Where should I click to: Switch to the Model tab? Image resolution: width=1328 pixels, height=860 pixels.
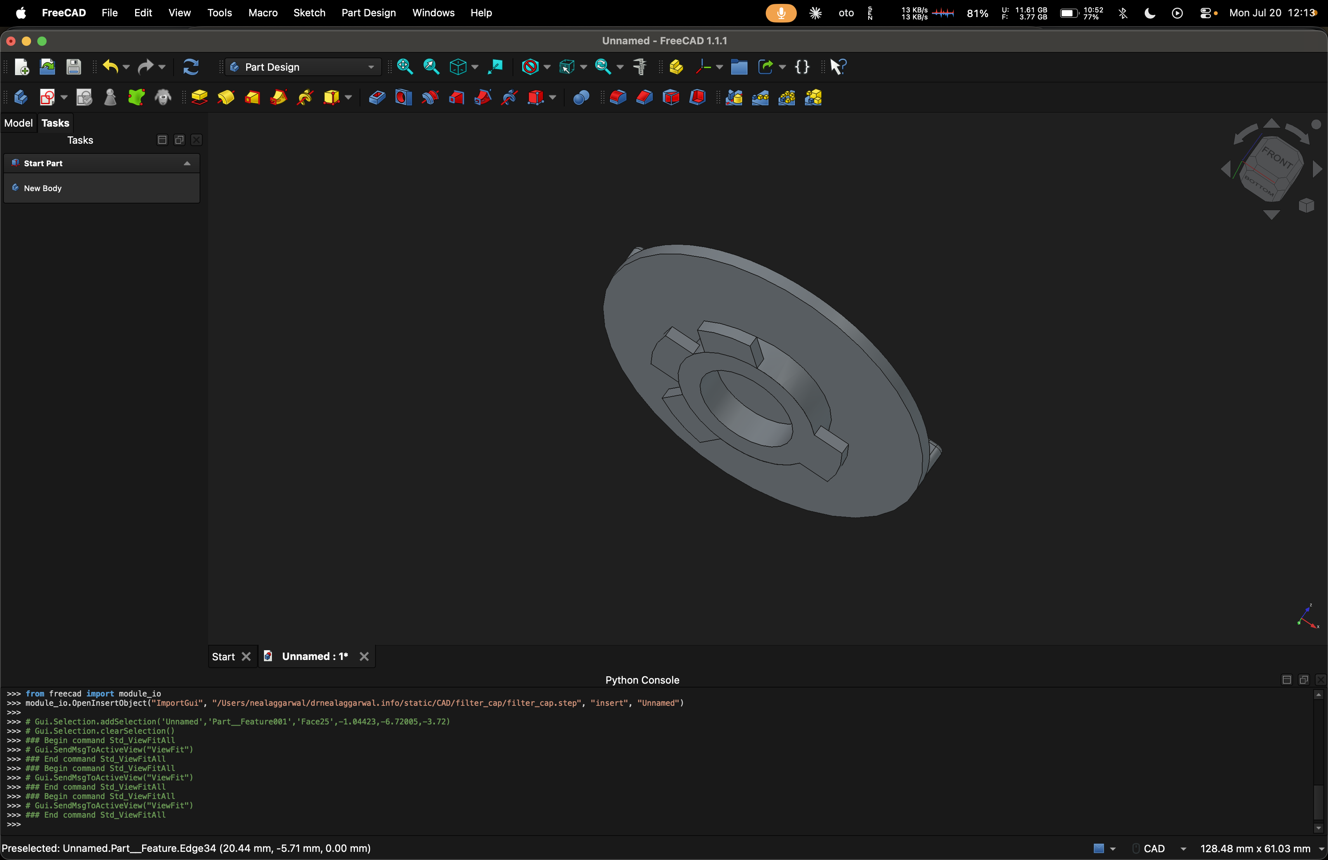point(18,123)
